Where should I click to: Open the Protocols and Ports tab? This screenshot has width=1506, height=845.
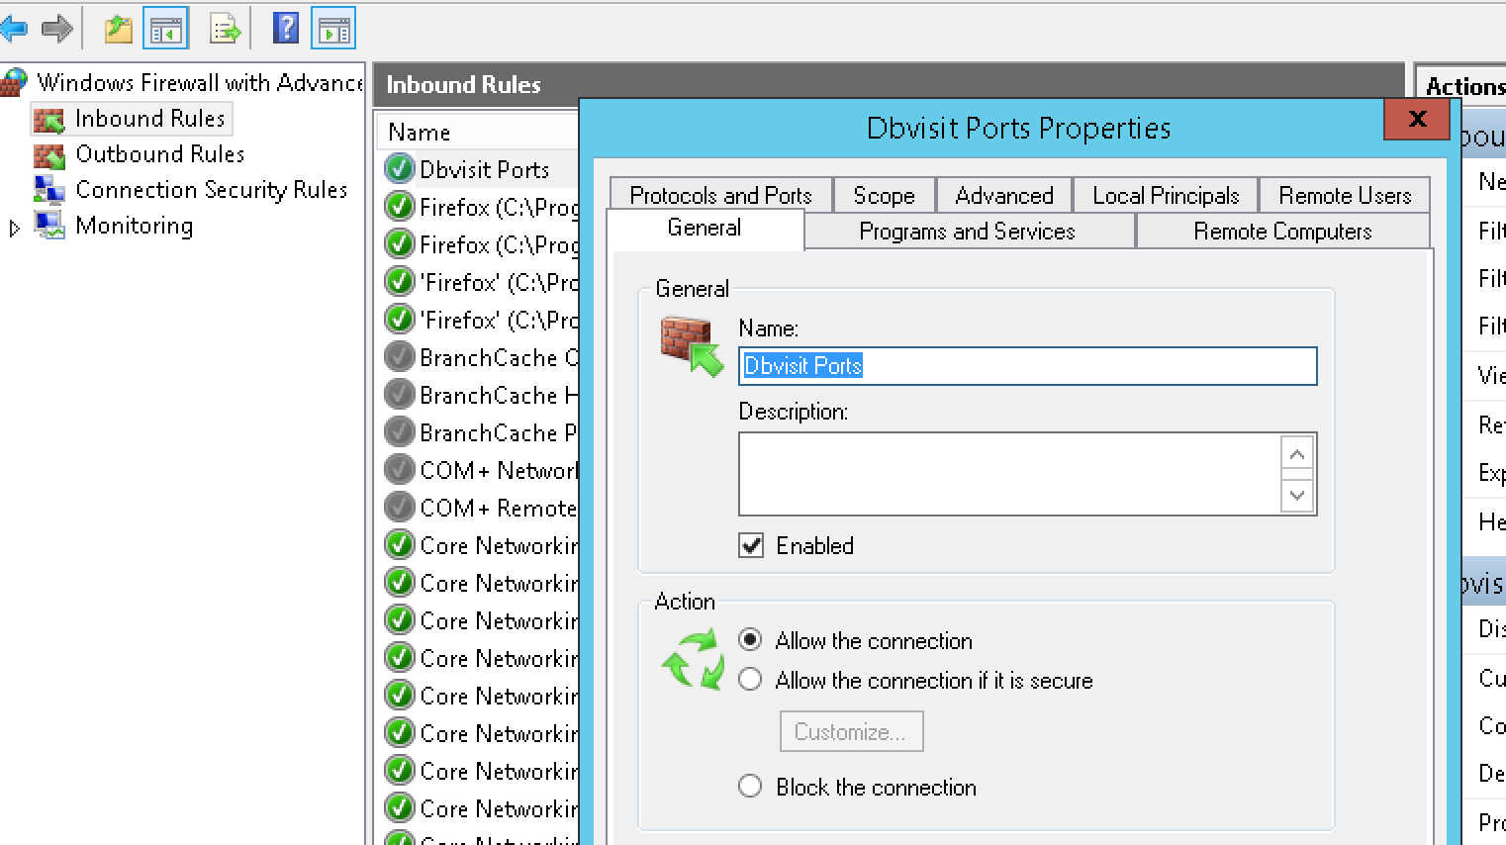(x=720, y=195)
